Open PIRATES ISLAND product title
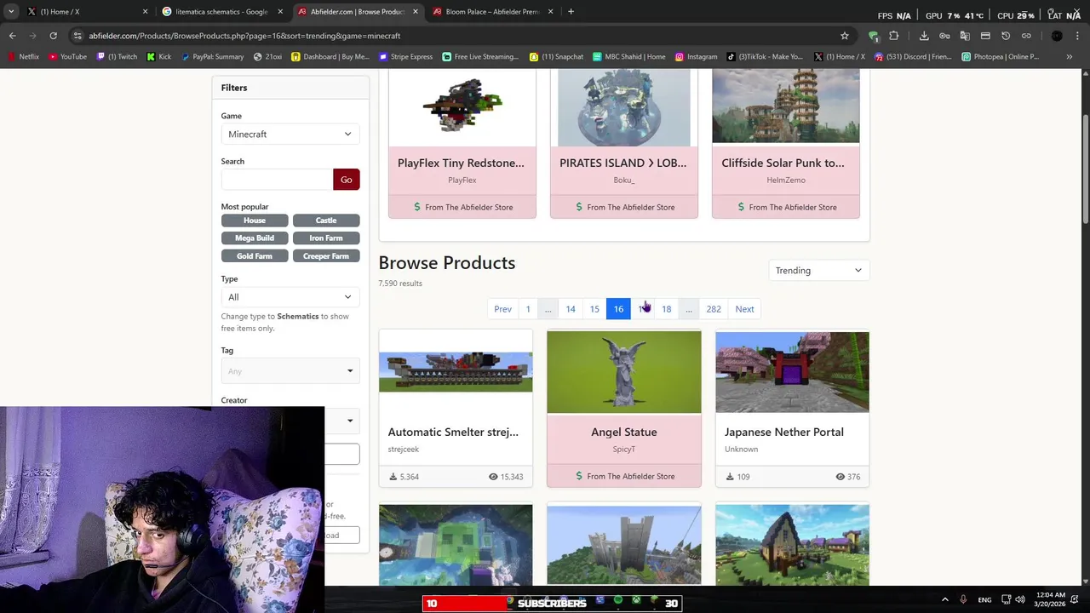This screenshot has height=613, width=1090. tap(622, 163)
